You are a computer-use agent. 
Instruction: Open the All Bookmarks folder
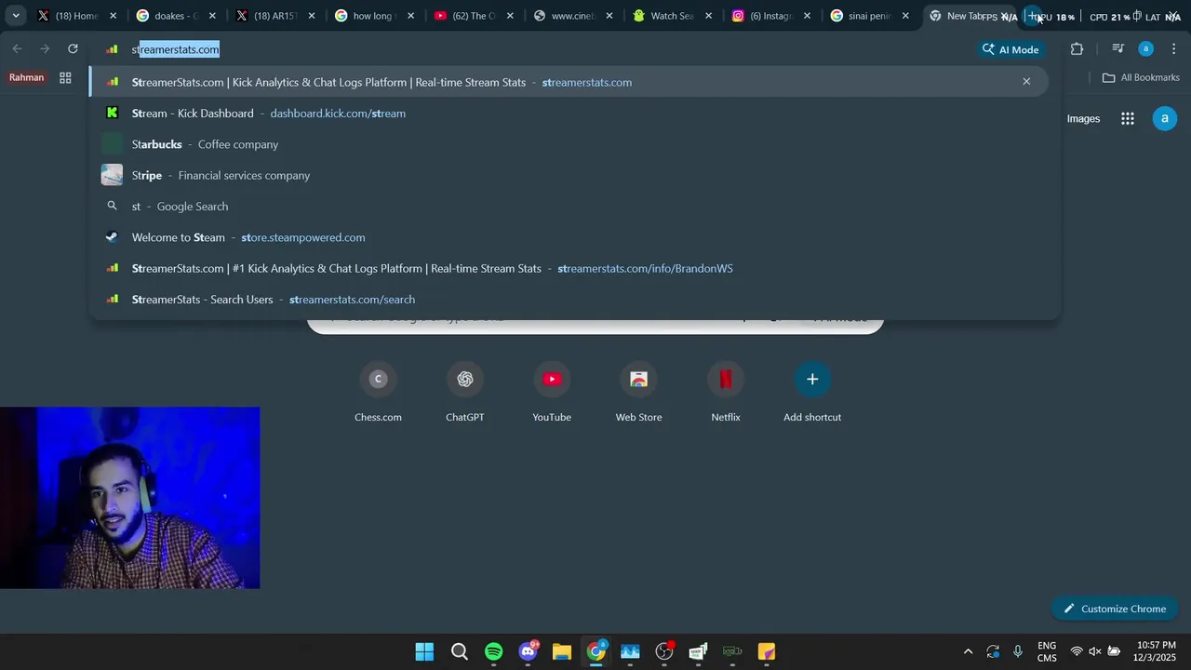[1141, 77]
